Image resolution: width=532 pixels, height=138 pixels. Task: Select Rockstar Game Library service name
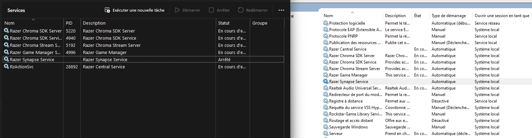tap(355, 114)
